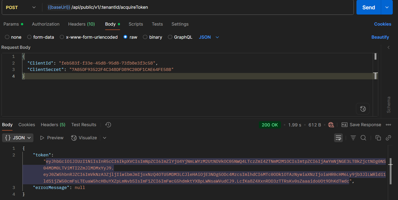This screenshot has height=200, width=398.
Task: Open the vertical Schema side panel
Action: point(389,105)
